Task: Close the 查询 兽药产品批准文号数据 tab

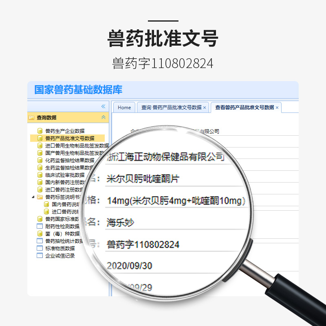Action: [x=205, y=108]
